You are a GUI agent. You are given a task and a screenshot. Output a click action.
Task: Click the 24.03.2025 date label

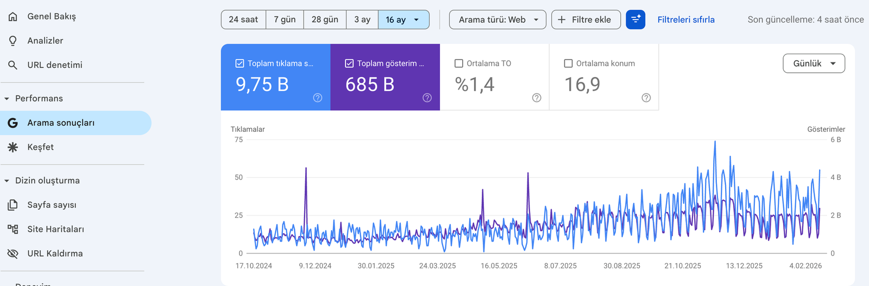pos(437,266)
